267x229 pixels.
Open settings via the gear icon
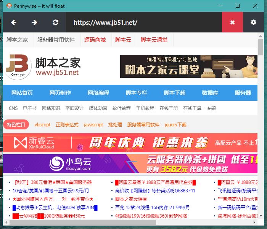coord(253,22)
